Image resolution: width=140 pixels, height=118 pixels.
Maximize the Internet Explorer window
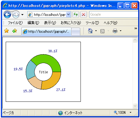coord(127,6)
